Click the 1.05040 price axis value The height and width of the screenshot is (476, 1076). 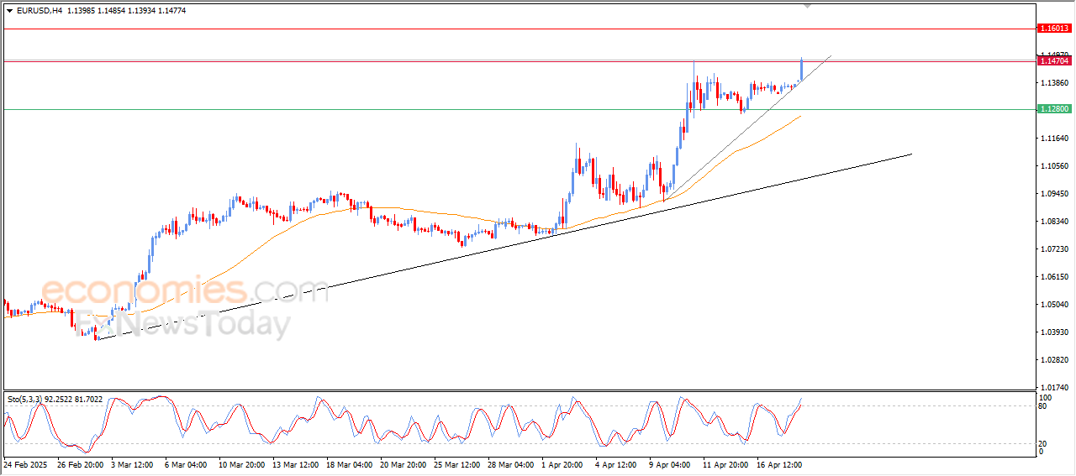[x=1055, y=304]
